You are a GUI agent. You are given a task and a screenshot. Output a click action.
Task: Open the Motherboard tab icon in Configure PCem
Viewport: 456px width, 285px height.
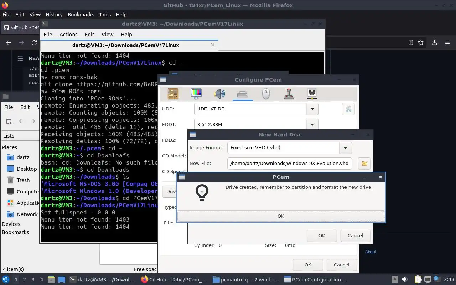pos(173,94)
